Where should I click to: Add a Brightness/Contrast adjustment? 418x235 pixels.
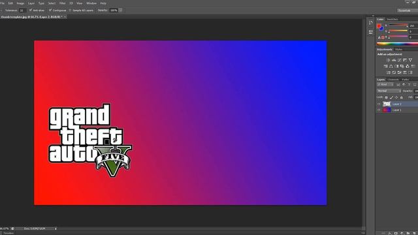click(388, 60)
